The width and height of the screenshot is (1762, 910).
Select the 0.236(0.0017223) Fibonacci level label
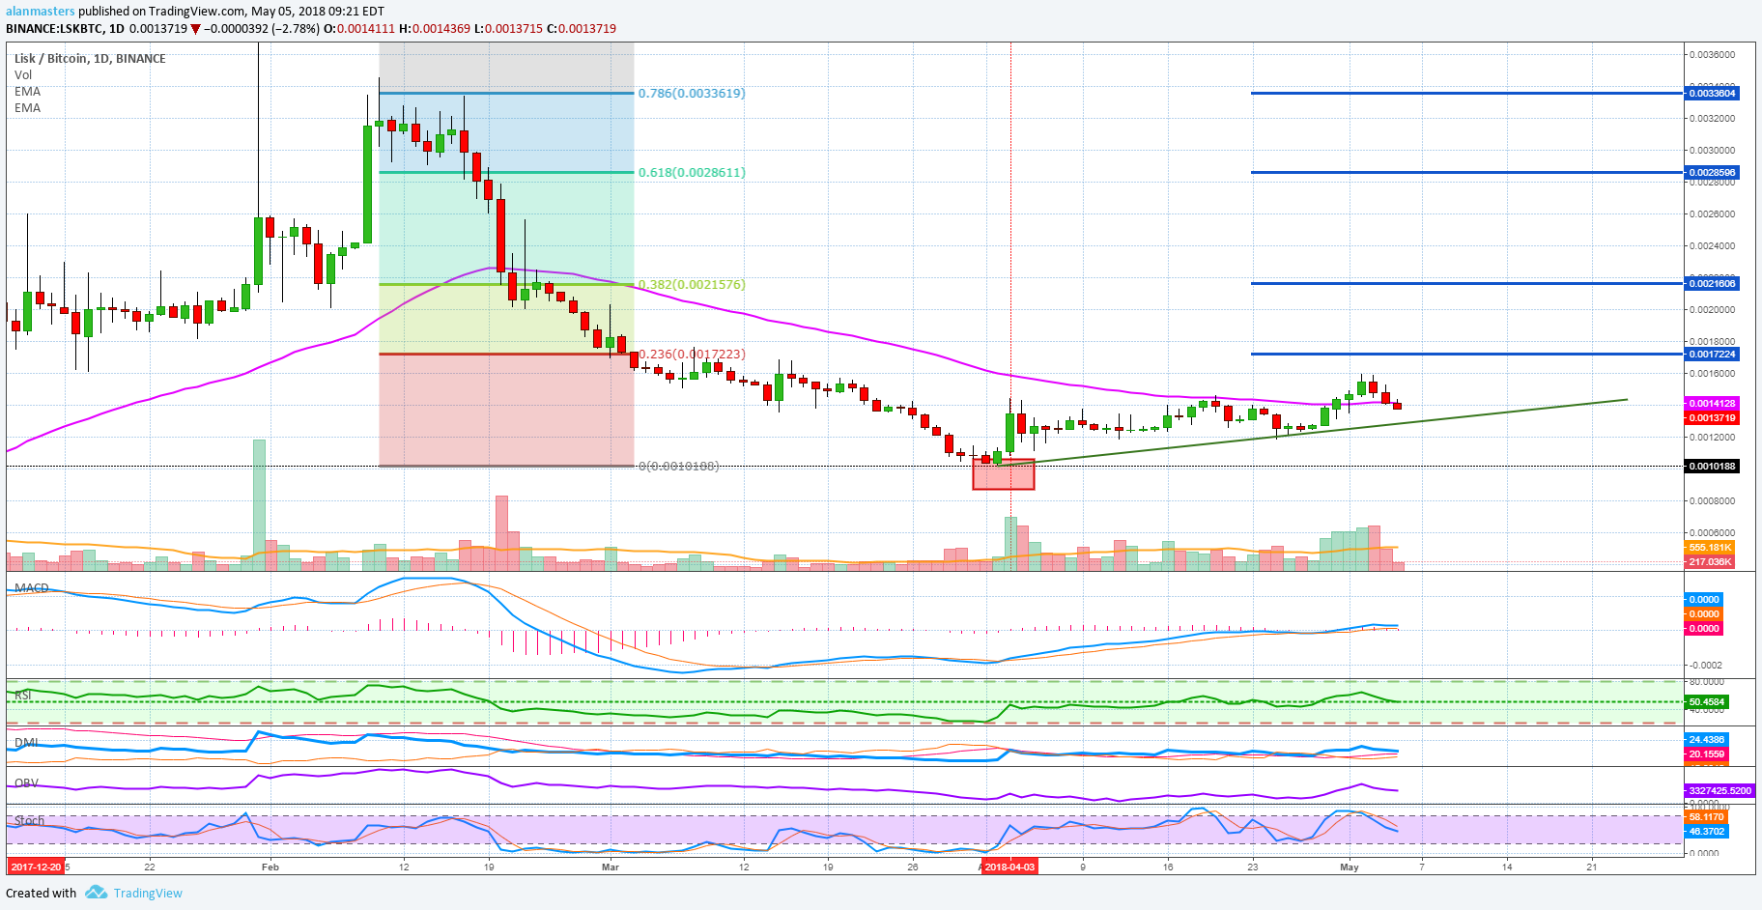pos(692,355)
